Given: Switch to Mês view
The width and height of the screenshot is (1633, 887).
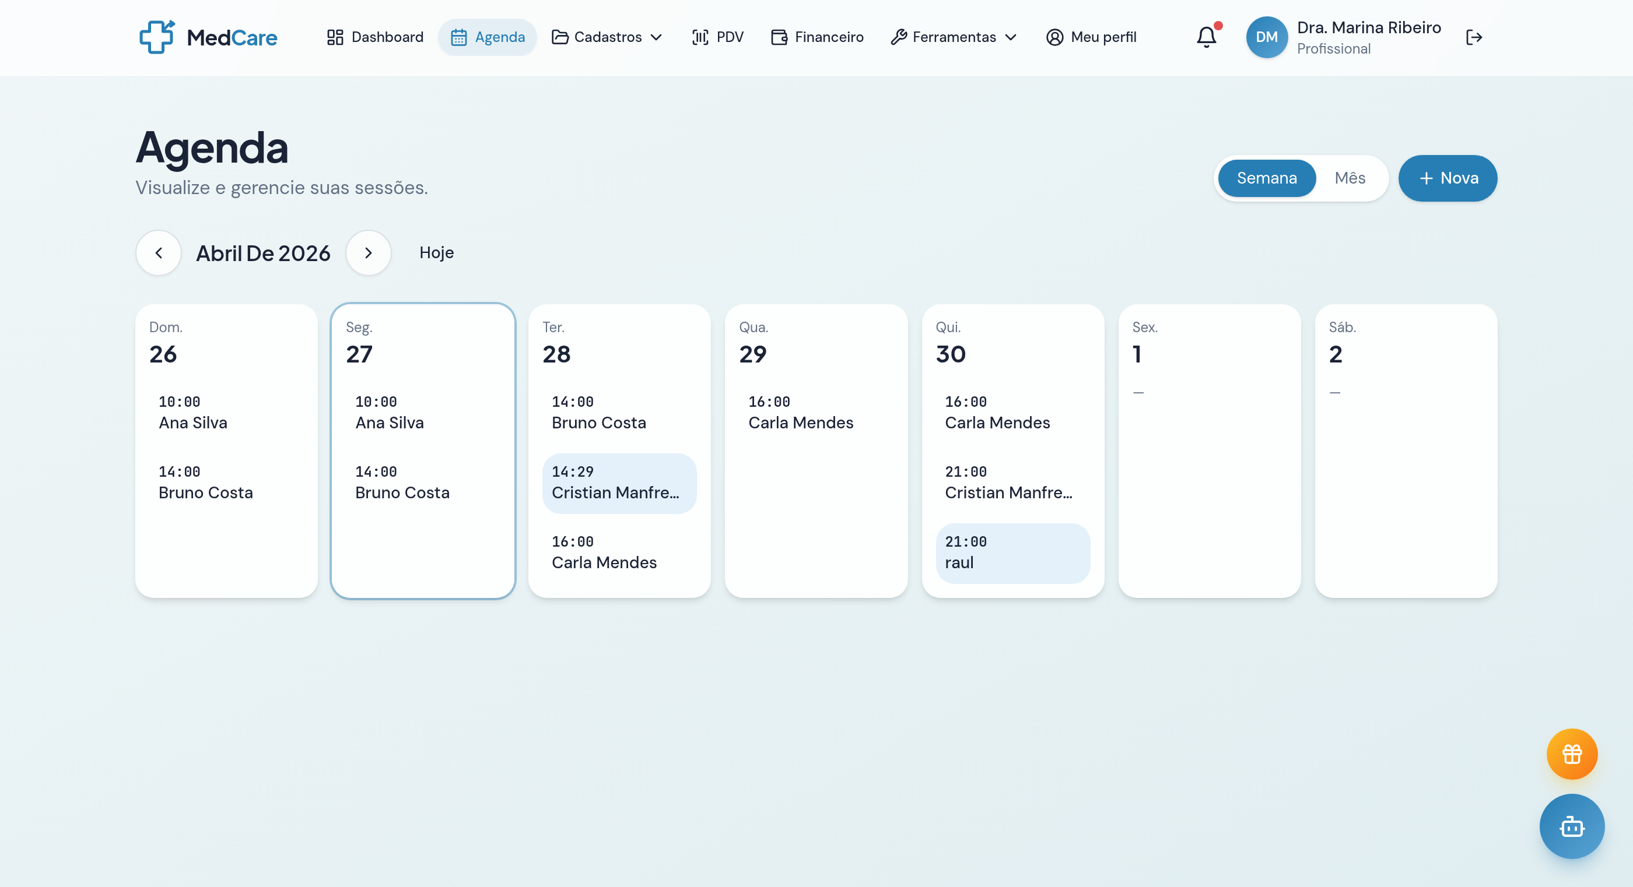Looking at the screenshot, I should tap(1350, 178).
